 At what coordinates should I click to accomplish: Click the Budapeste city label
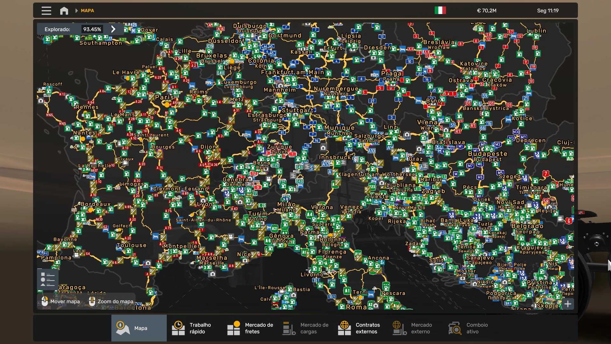pos(488,154)
